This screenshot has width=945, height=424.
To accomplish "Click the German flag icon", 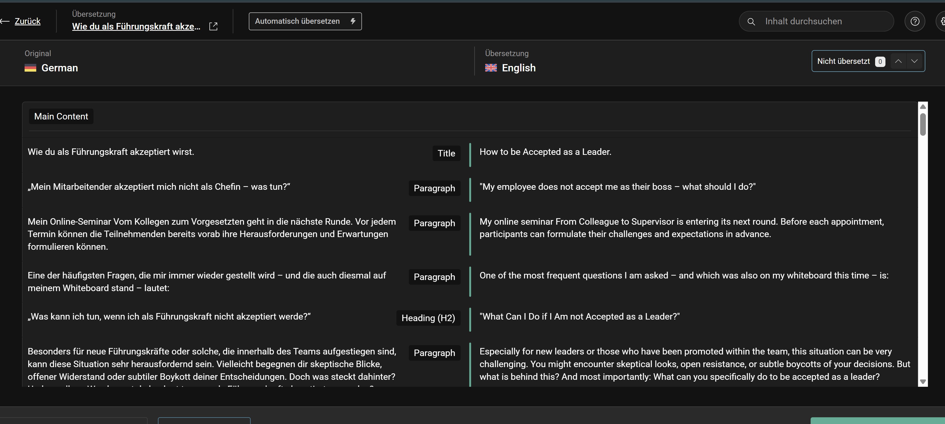I will [x=31, y=68].
